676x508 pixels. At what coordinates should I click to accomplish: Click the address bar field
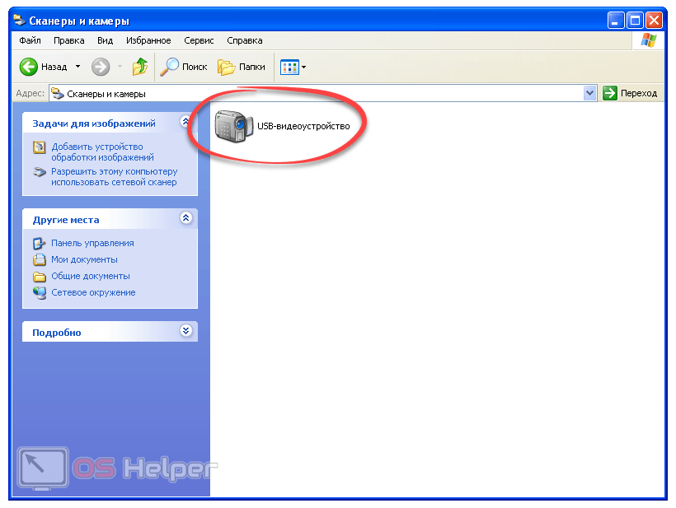322,93
